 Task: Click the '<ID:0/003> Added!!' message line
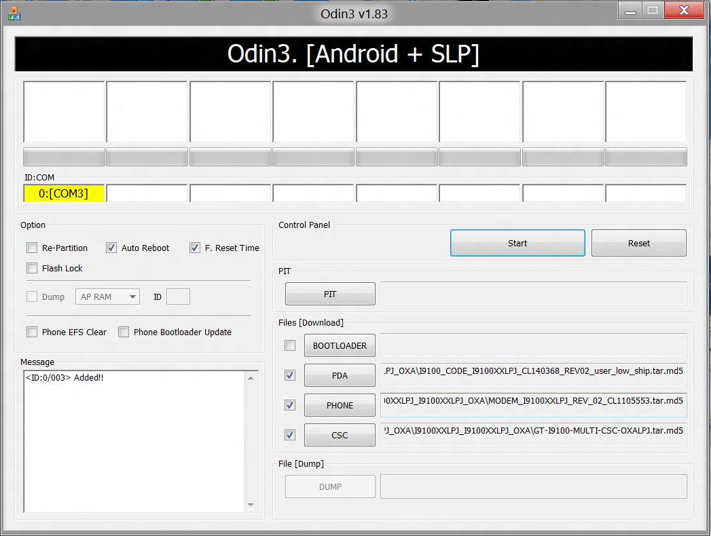click(x=65, y=378)
